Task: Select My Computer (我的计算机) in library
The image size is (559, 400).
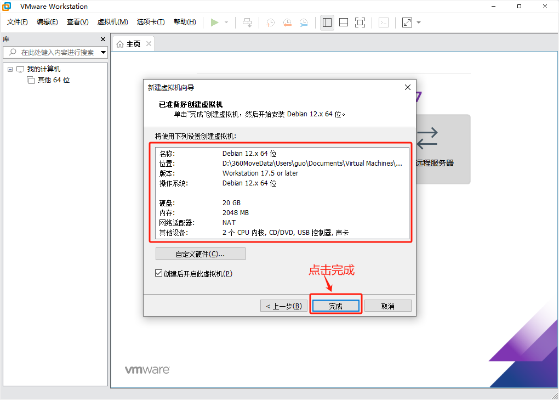Action: 43,69
